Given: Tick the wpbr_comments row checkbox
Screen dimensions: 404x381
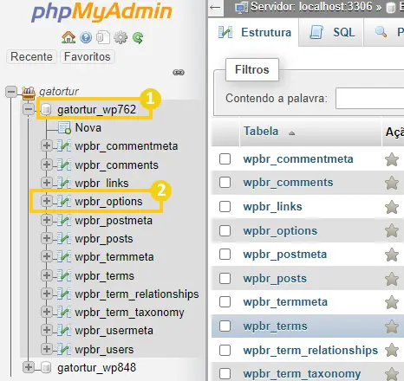Looking at the screenshot, I should coord(225,183).
